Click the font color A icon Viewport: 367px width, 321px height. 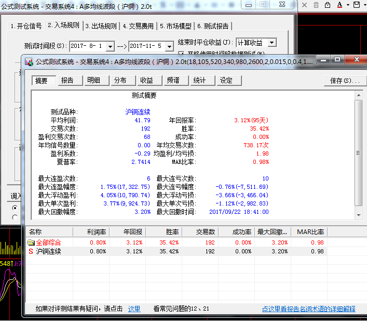point(339,5)
